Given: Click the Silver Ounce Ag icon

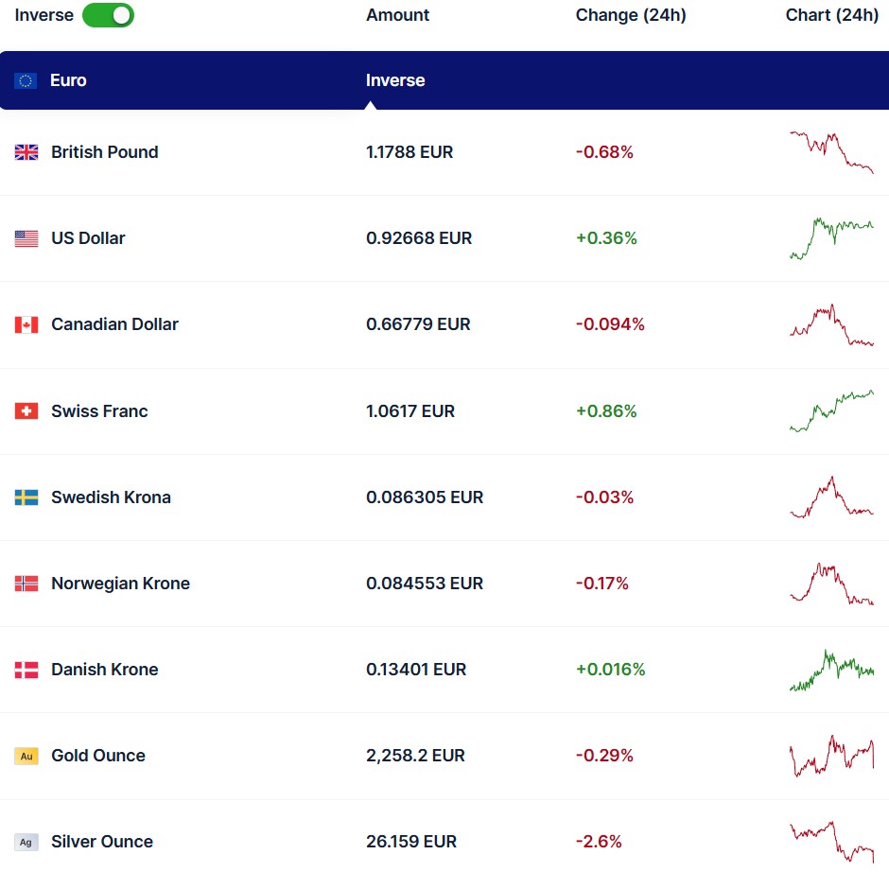Looking at the screenshot, I should pyautogui.click(x=26, y=842).
